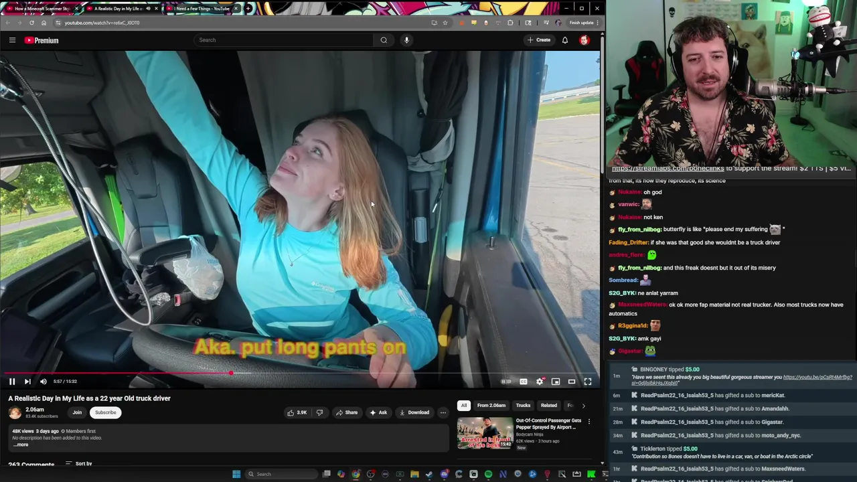Open Spotify from the taskbar
This screenshot has height=482, width=857.
point(488,474)
